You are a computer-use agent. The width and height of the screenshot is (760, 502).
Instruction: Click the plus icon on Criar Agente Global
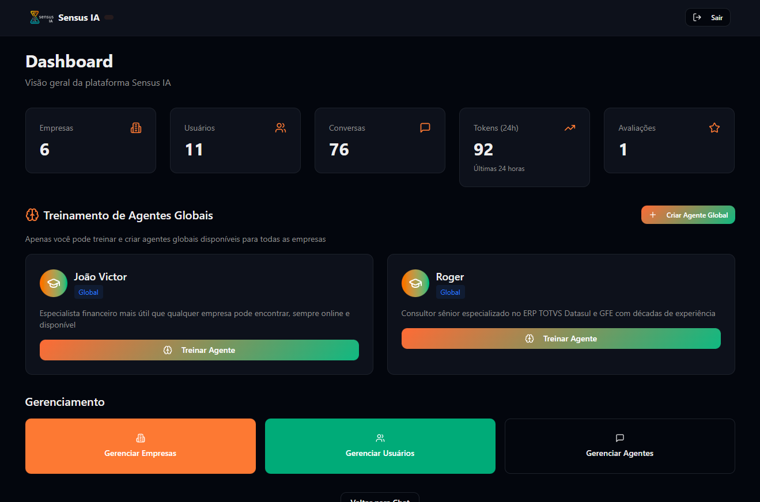[x=652, y=214]
